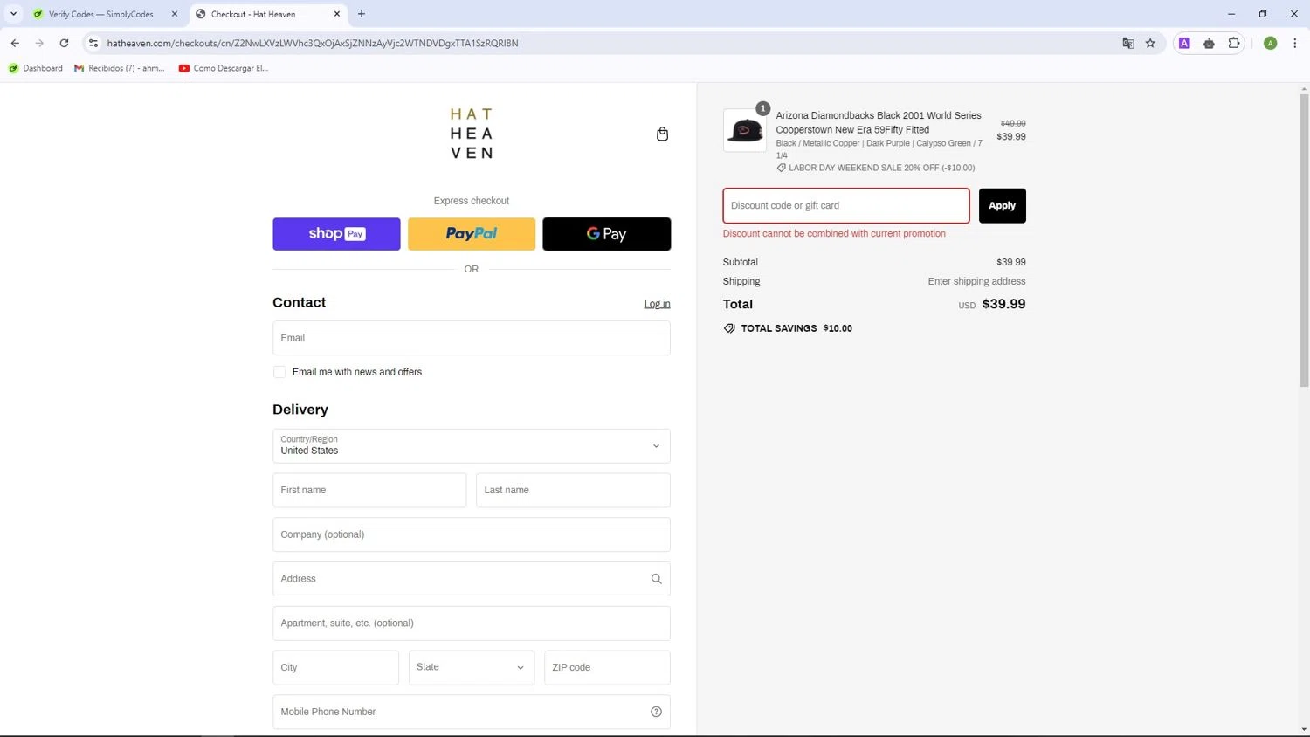Open the Country/Region dropdown
The height and width of the screenshot is (737, 1310).
472,446
